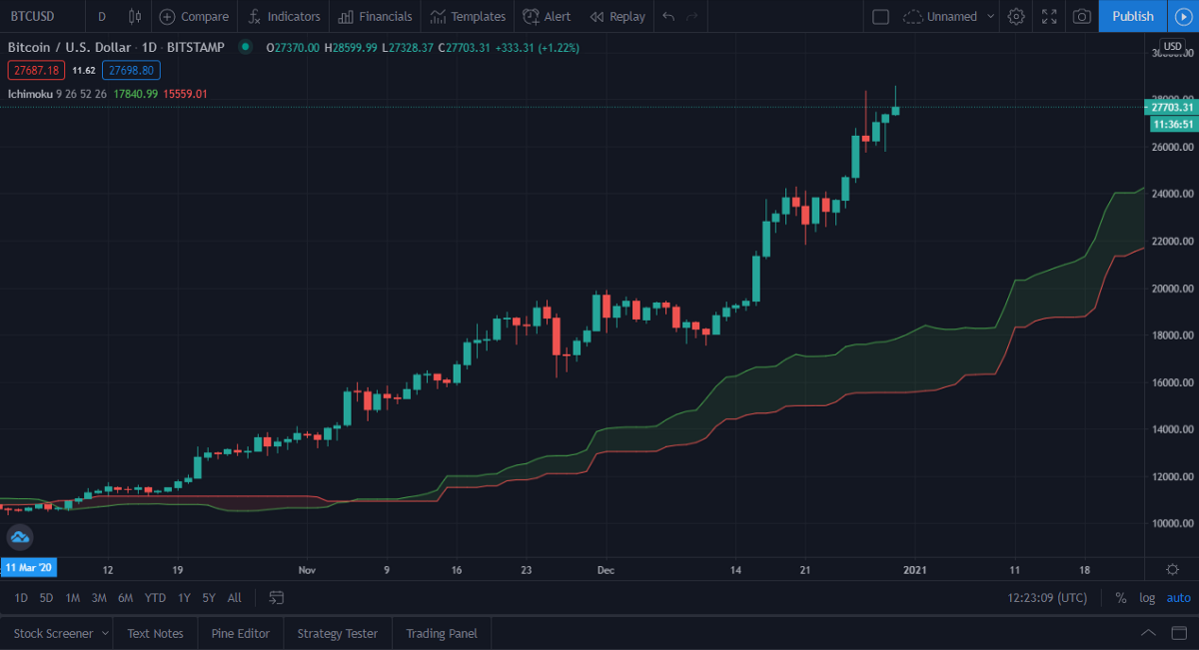The width and height of the screenshot is (1199, 650).
Task: Expand Stock Screener dropdown arrow
Action: (105, 633)
